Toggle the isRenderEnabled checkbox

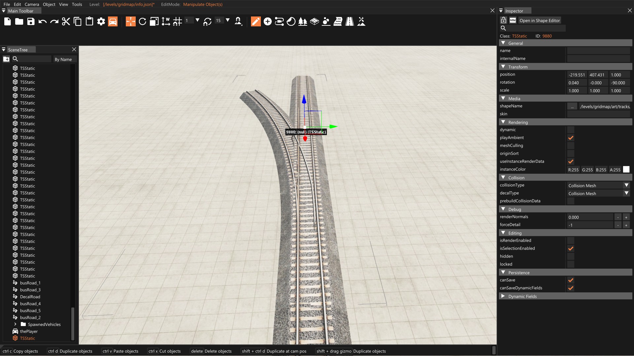coord(570,241)
